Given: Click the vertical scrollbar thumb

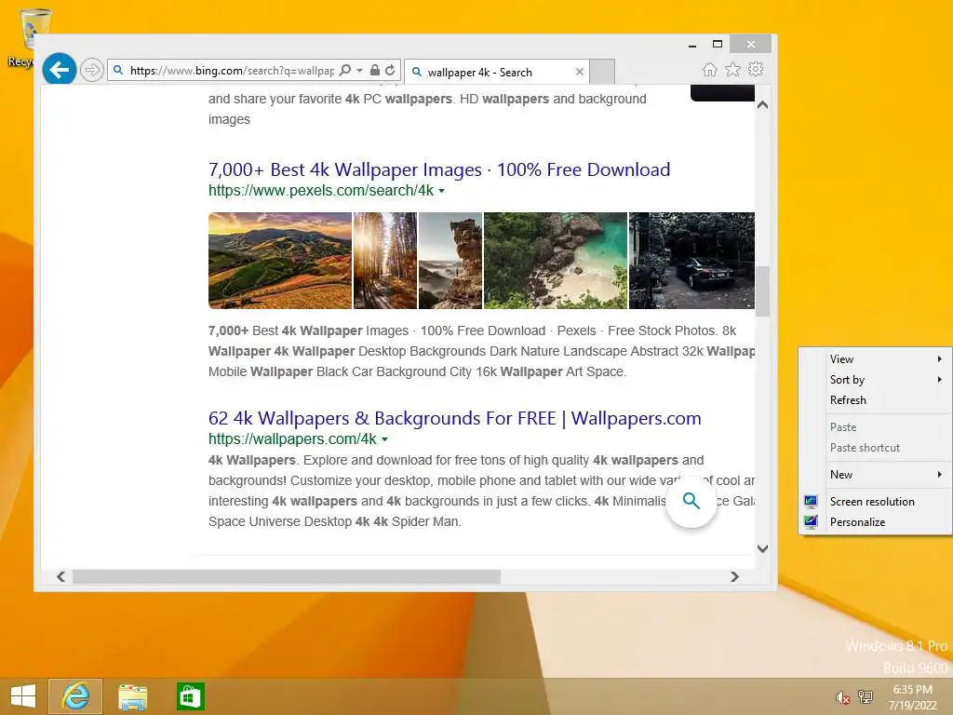Looking at the screenshot, I should pos(763,290).
